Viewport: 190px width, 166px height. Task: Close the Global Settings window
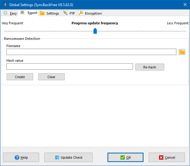[x=185, y=5]
